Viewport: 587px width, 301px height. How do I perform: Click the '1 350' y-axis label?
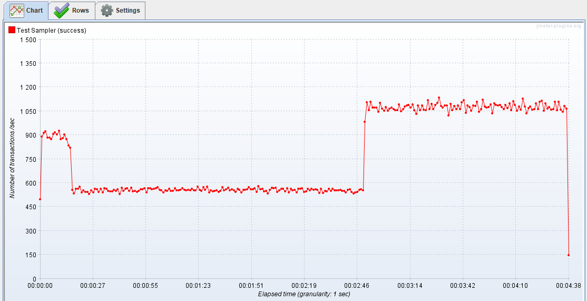28,63
